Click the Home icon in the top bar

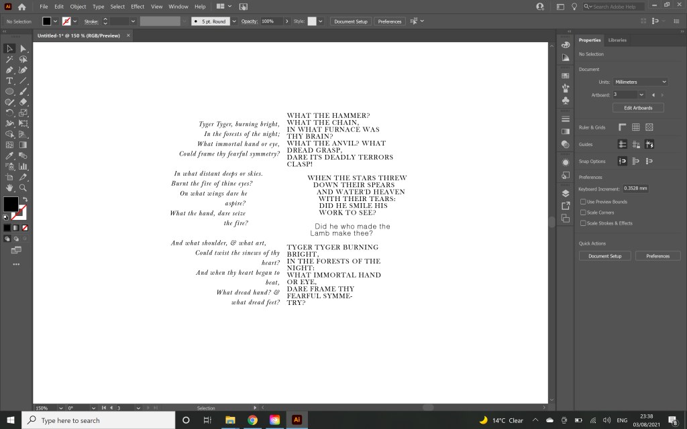tap(22, 7)
